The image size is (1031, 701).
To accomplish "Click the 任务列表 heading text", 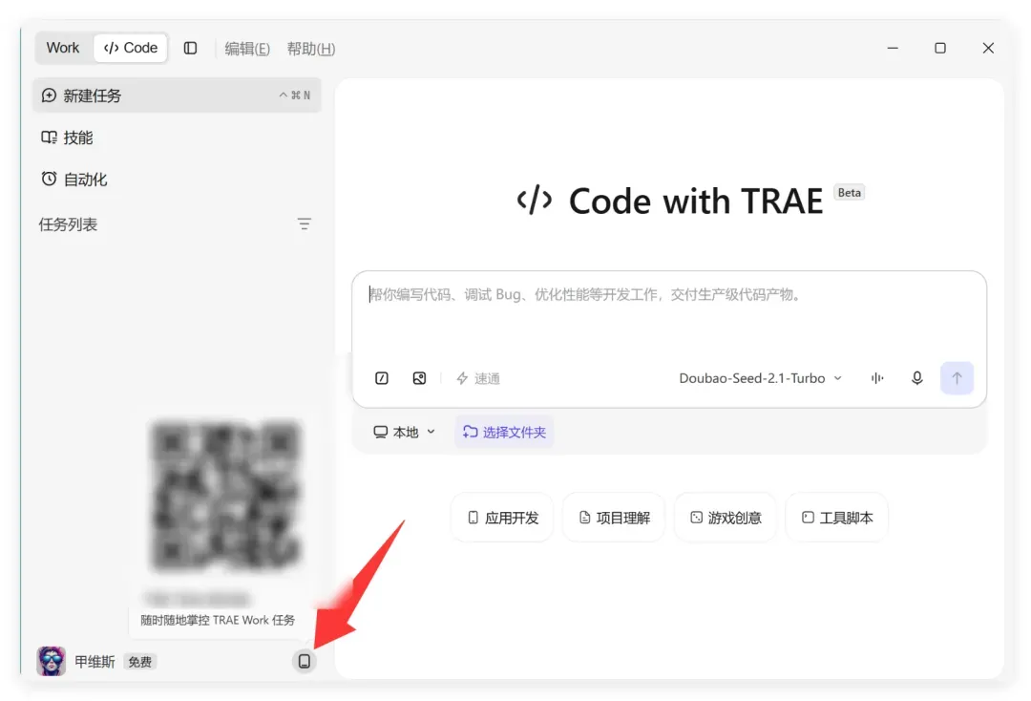I will click(68, 224).
